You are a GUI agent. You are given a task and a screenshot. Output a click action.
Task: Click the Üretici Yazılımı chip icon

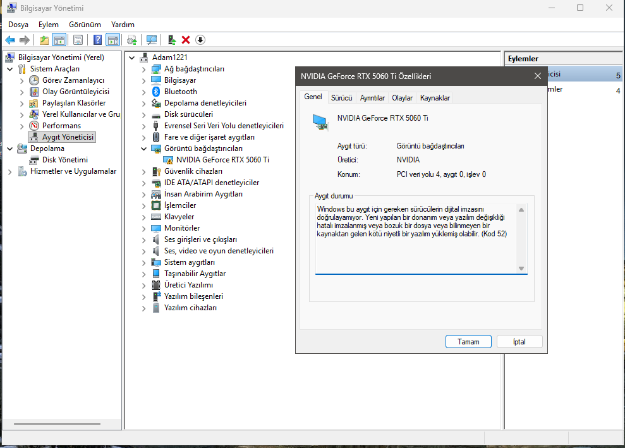click(156, 285)
